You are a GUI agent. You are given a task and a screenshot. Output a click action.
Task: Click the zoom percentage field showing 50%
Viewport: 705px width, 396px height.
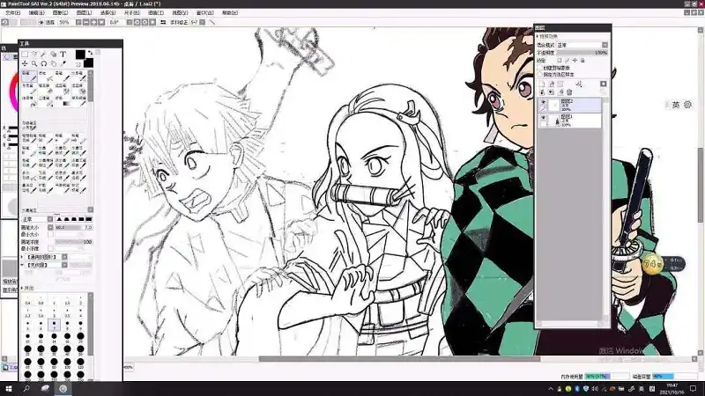(65, 22)
